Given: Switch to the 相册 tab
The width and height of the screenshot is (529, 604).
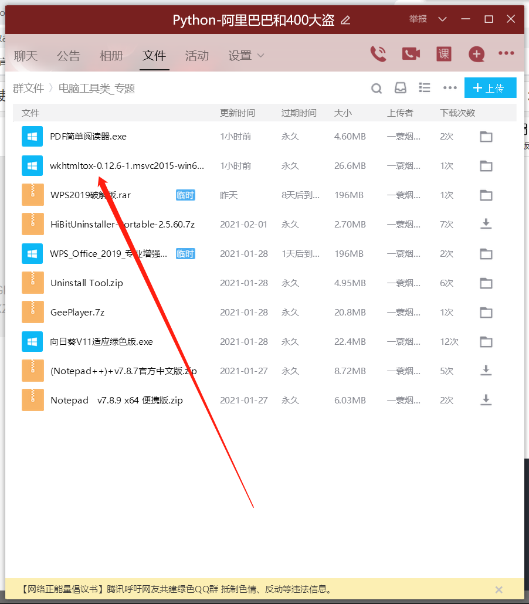Looking at the screenshot, I should tap(111, 55).
